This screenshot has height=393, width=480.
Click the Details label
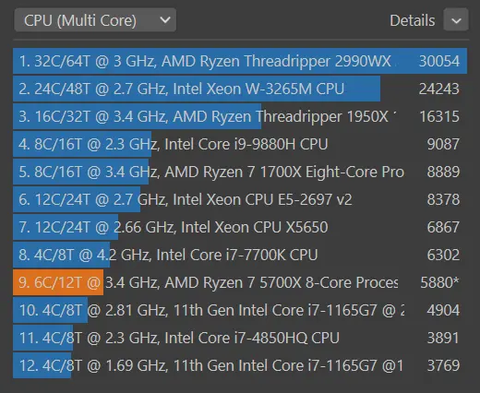coord(413,20)
